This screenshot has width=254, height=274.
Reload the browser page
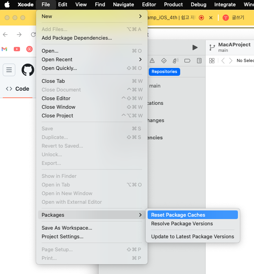(33, 35)
